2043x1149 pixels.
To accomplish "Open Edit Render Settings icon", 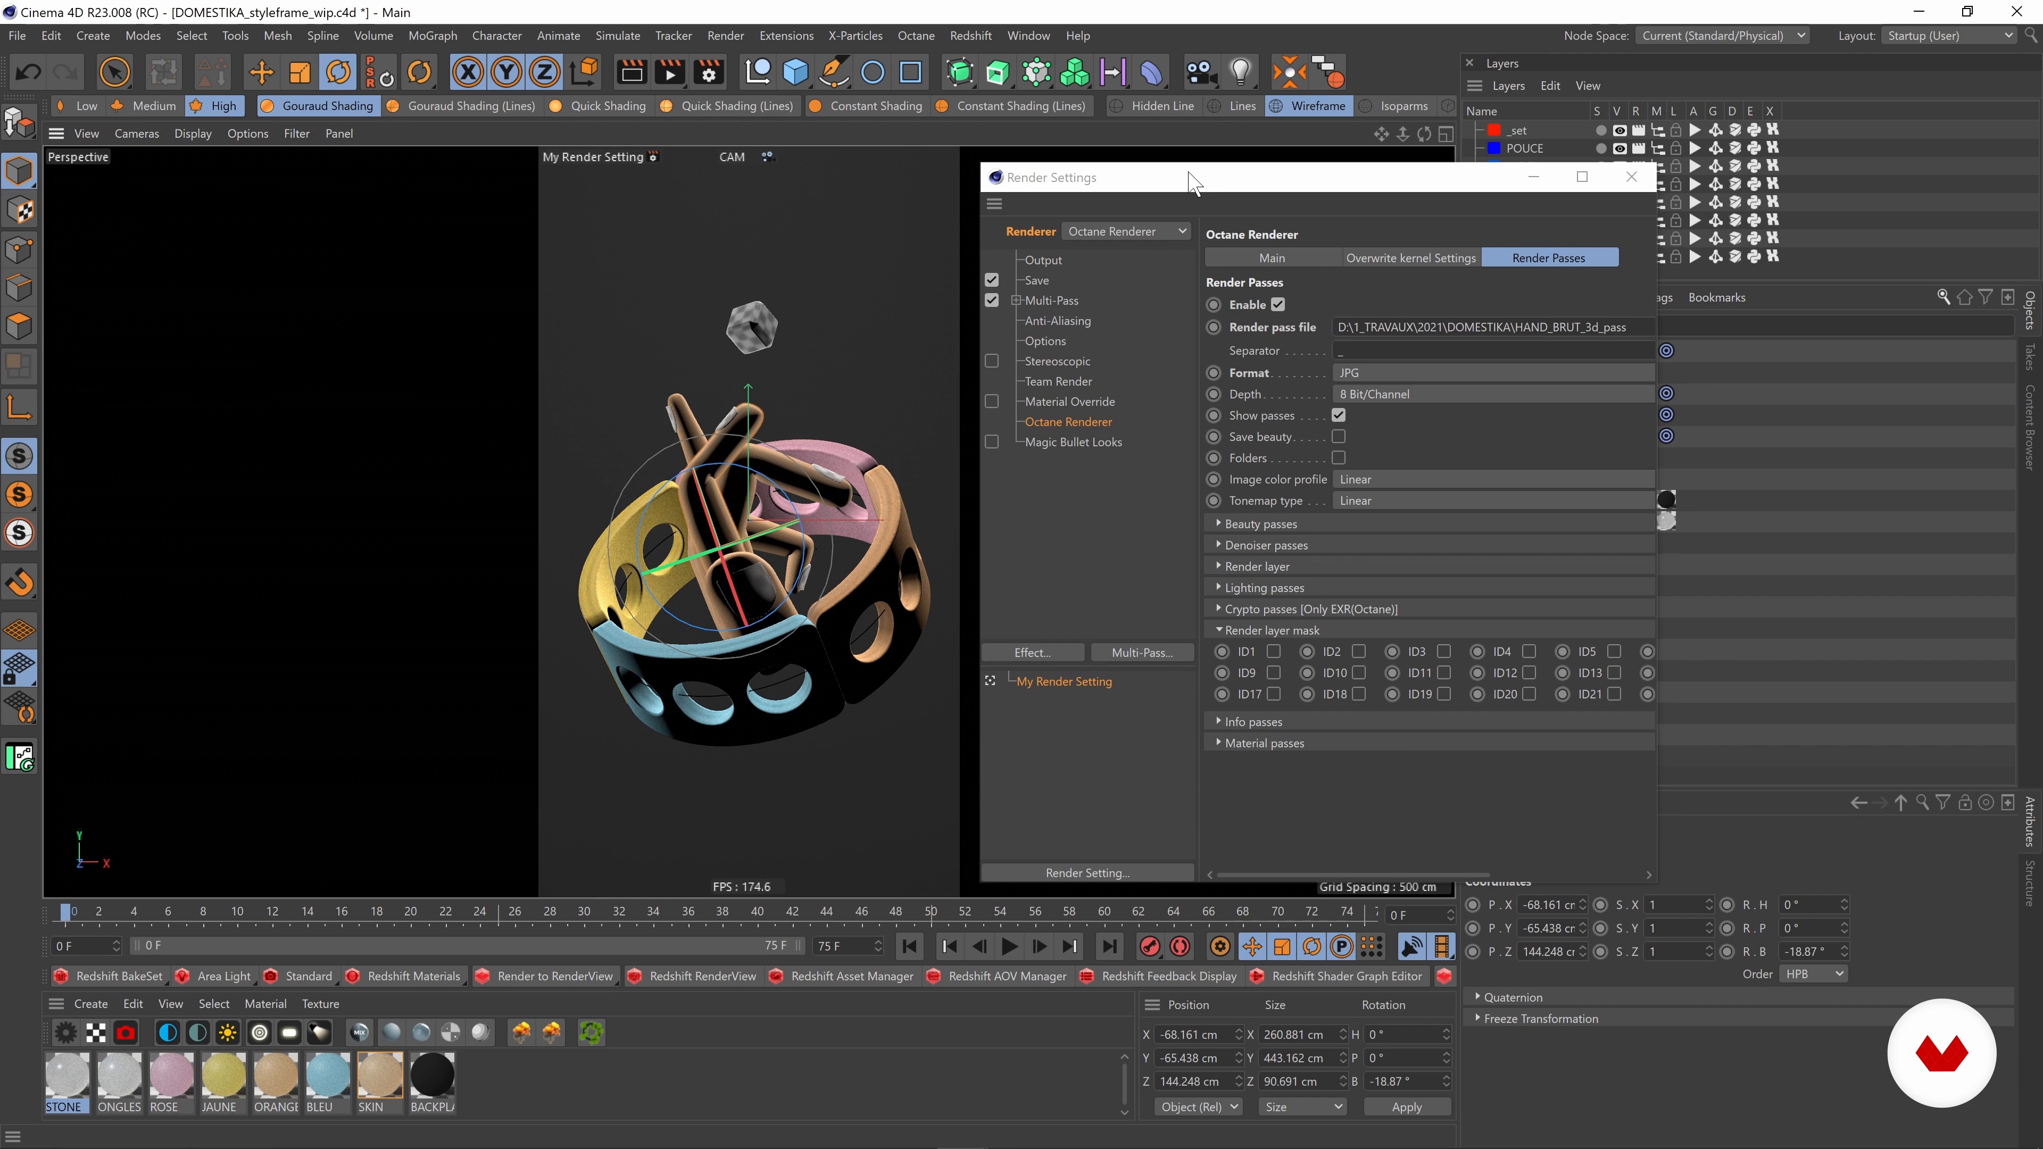I will click(709, 73).
